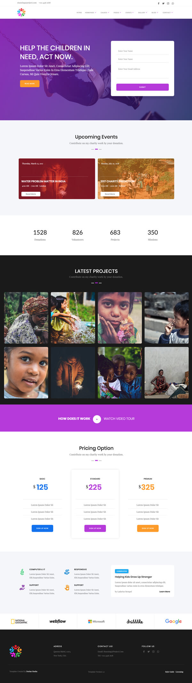The image size is (192, 683).
Task: Select the Standard plan Sign Up Now
Action: point(95,528)
